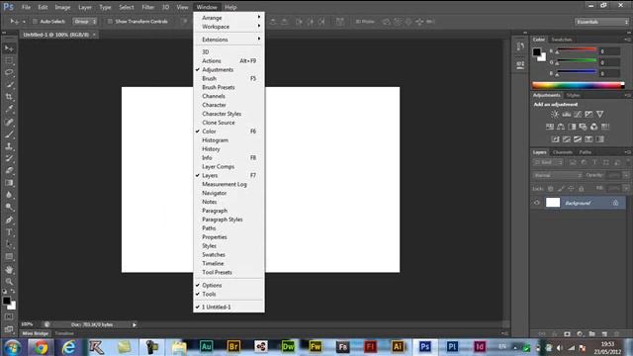Open the History collapsed panel icon

520,46
